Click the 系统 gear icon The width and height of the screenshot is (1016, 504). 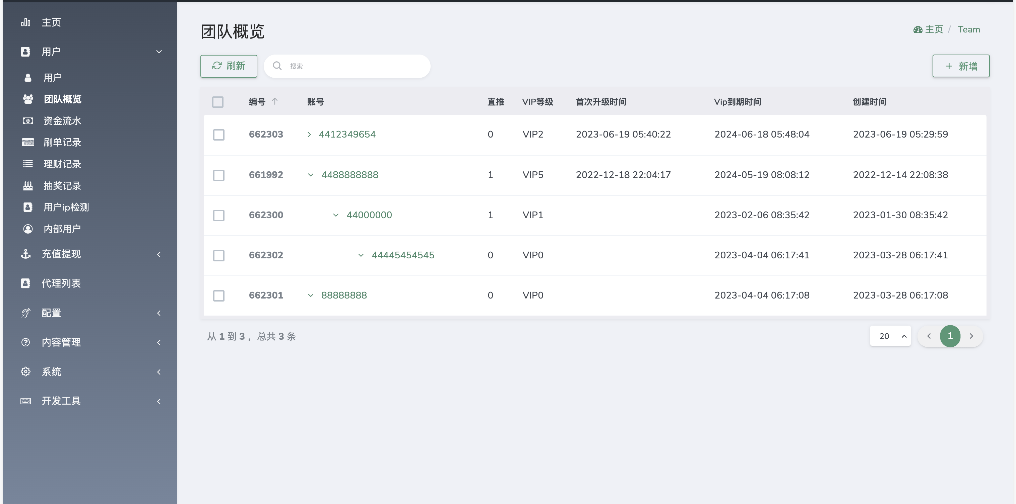pyautogui.click(x=26, y=372)
